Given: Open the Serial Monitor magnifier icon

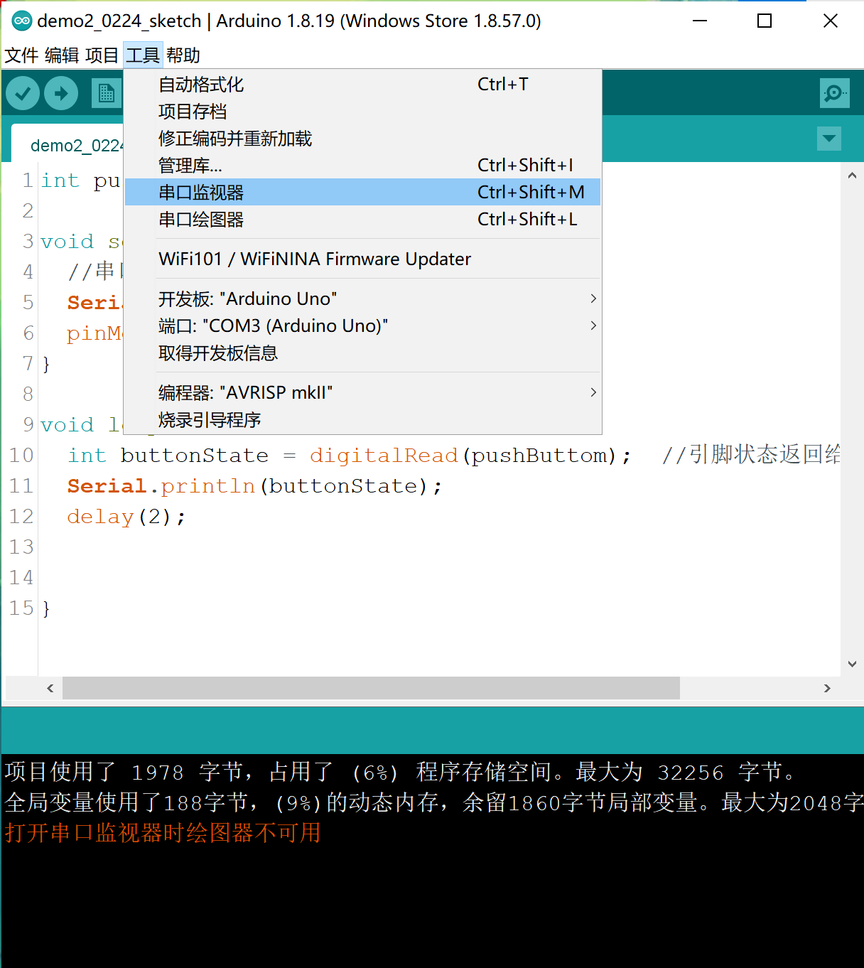Looking at the screenshot, I should click(834, 93).
